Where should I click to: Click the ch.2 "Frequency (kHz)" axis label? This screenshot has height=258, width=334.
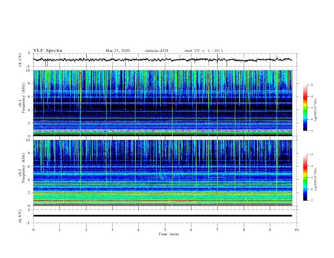24,167
